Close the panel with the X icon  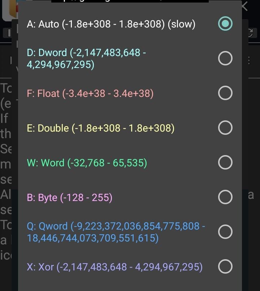click(245, 6)
